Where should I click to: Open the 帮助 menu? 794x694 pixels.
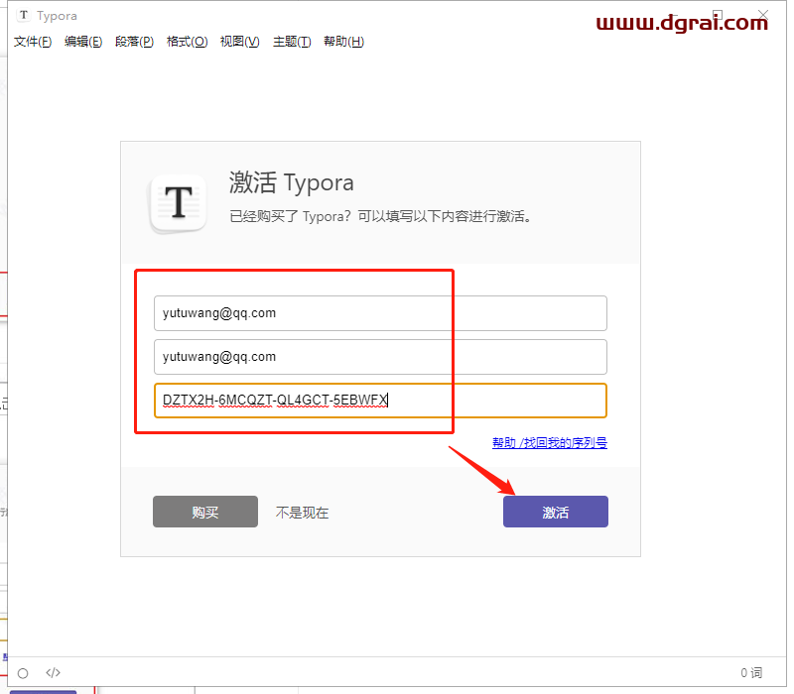pos(342,42)
